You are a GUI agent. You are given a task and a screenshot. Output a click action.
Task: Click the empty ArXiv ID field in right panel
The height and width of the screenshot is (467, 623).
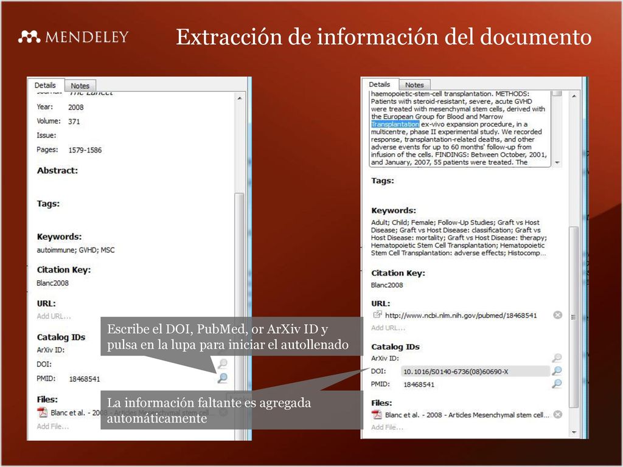475,358
